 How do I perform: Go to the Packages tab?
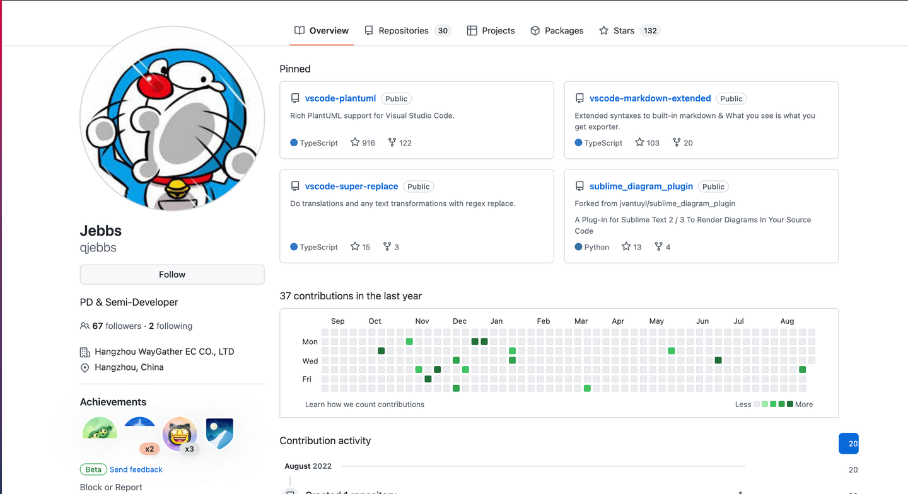coord(557,30)
